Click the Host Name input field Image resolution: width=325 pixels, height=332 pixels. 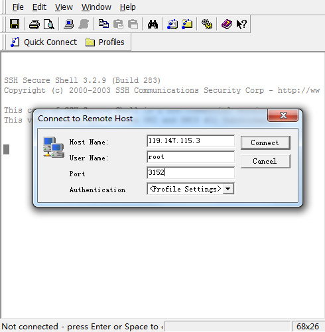(190, 141)
